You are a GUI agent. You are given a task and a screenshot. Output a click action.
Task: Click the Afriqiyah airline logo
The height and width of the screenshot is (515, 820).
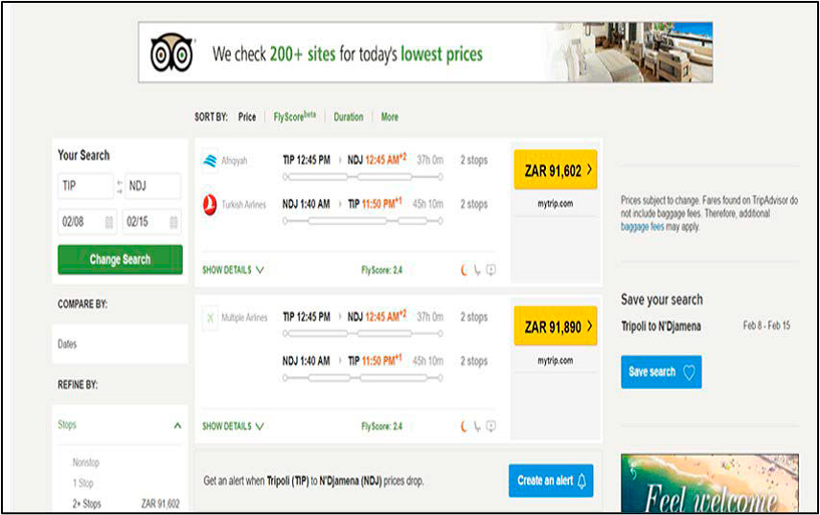211,160
